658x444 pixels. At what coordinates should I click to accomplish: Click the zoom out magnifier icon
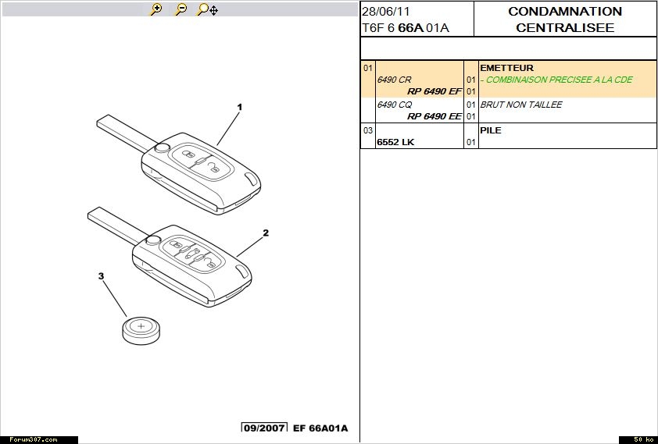tap(181, 9)
